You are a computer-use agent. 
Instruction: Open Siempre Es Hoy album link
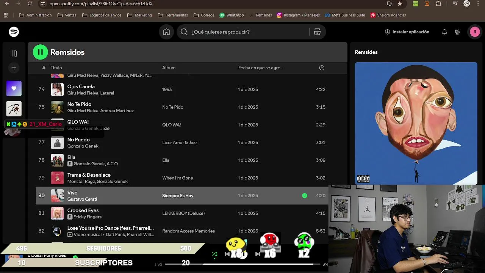pos(178,196)
